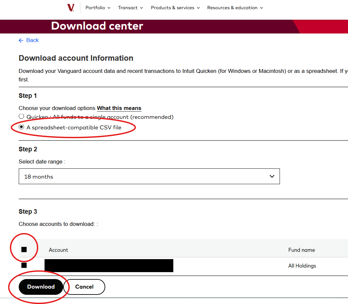
Task: Open the 18 months date range dropdown
Action: click(x=149, y=177)
